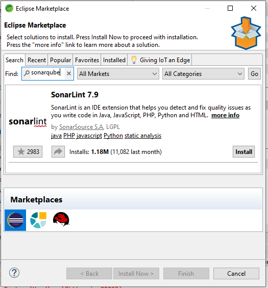Click the Back button

pos(89,274)
